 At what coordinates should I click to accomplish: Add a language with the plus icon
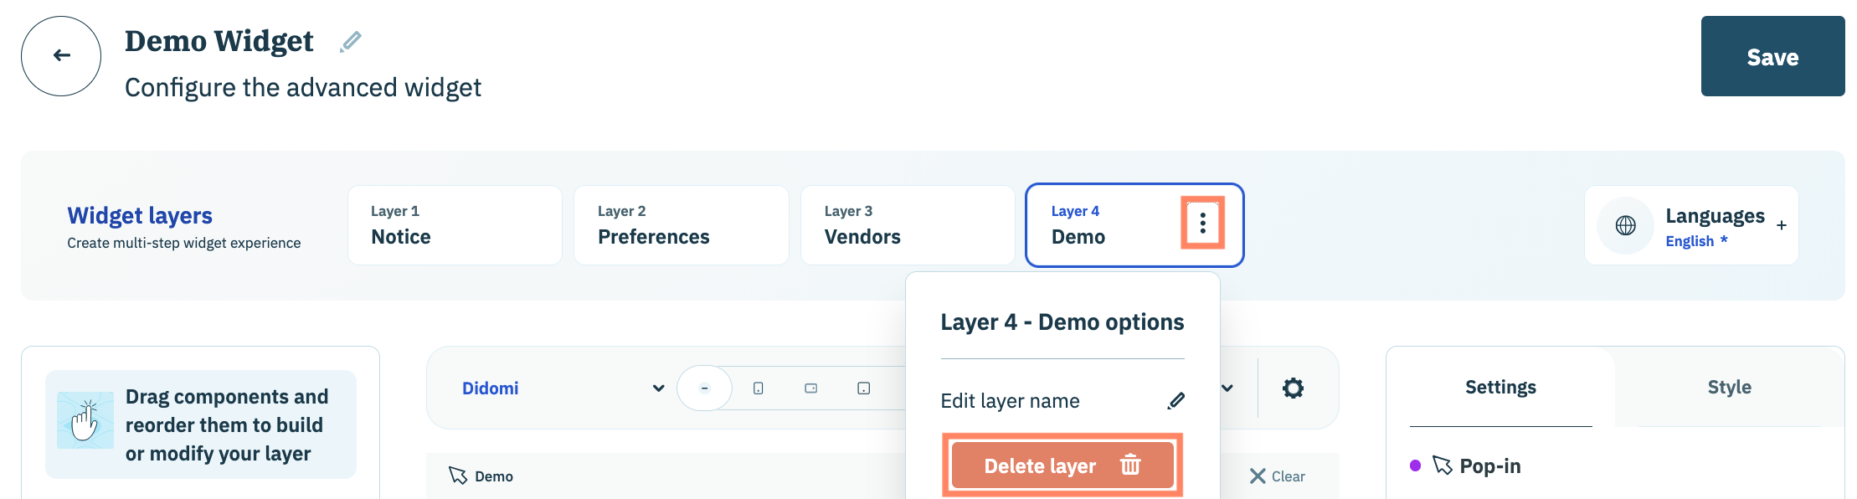point(1782,225)
